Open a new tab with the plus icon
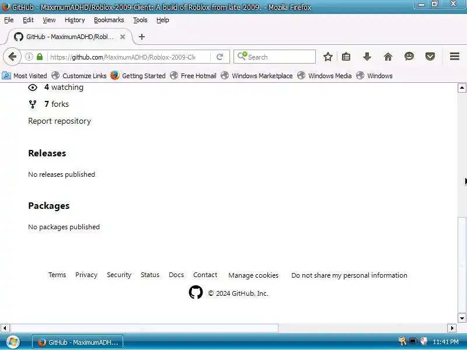Screen dimensions: 467x350 [x=142, y=37]
